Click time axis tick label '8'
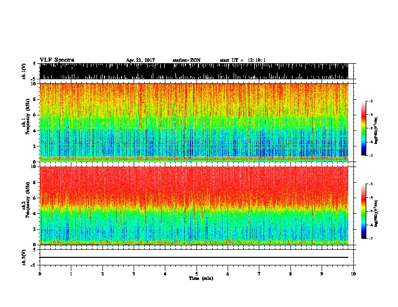398x307 pixels. [290, 274]
